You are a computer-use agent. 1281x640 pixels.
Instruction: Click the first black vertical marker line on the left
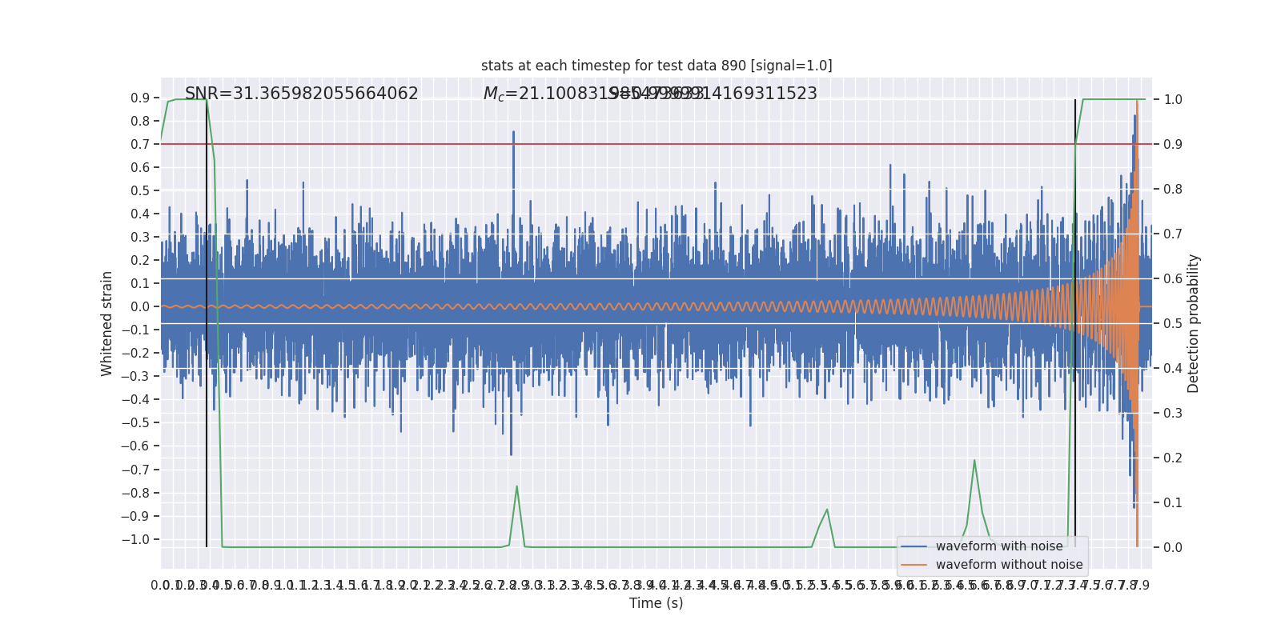pyautogui.click(x=207, y=400)
